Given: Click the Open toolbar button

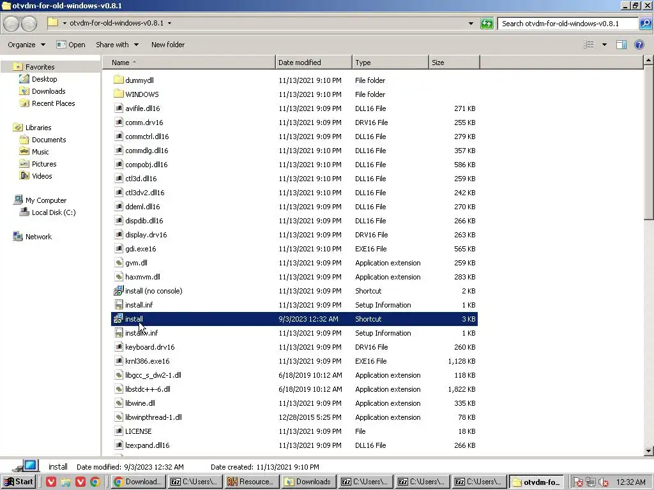Looking at the screenshot, I should click(71, 45).
